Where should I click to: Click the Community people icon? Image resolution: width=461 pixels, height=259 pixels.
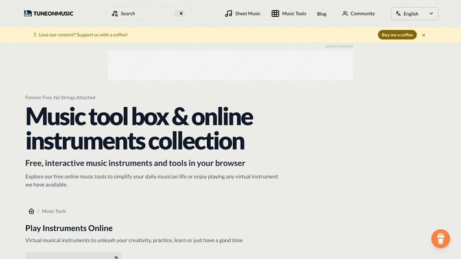coord(345,14)
